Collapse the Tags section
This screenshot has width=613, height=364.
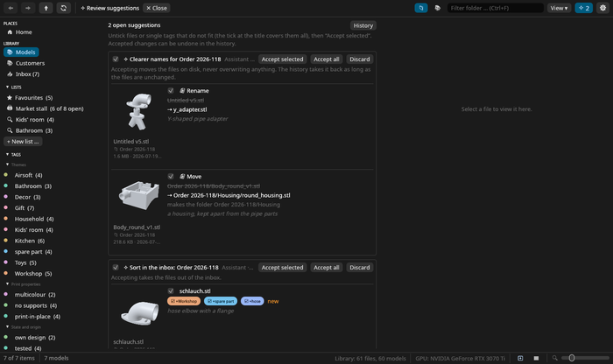(x=7, y=155)
